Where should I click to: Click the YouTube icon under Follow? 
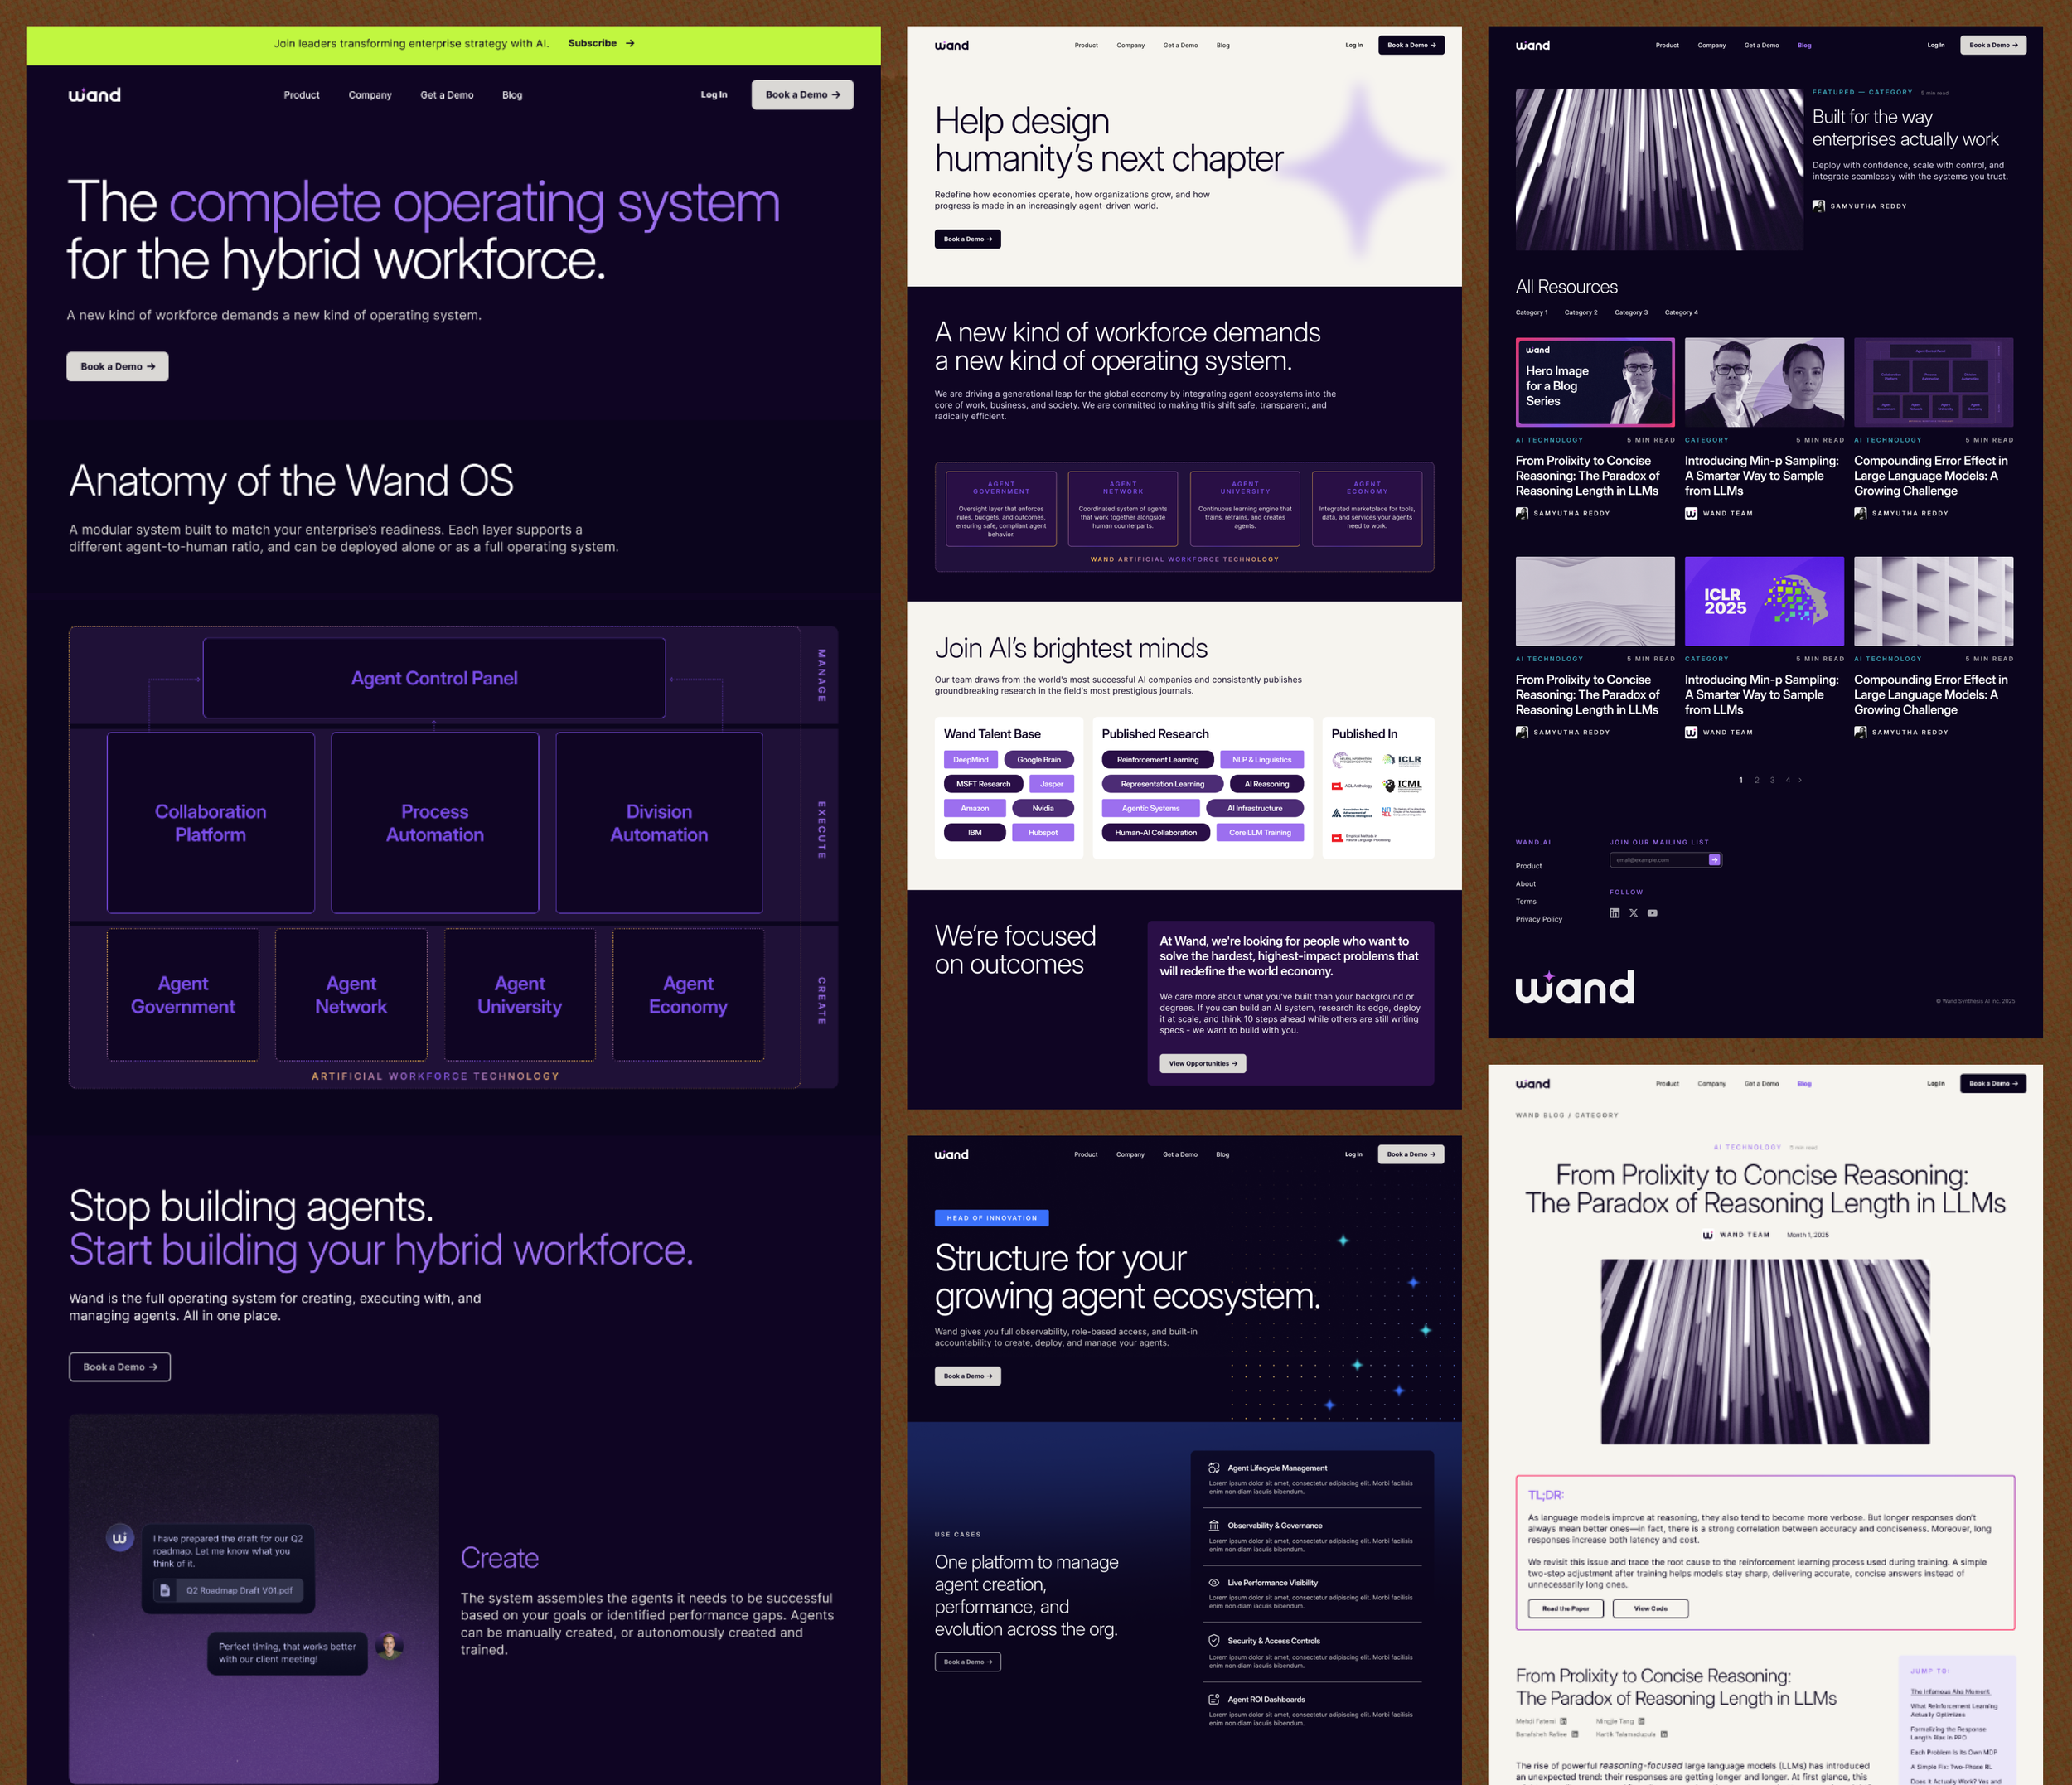[1652, 913]
